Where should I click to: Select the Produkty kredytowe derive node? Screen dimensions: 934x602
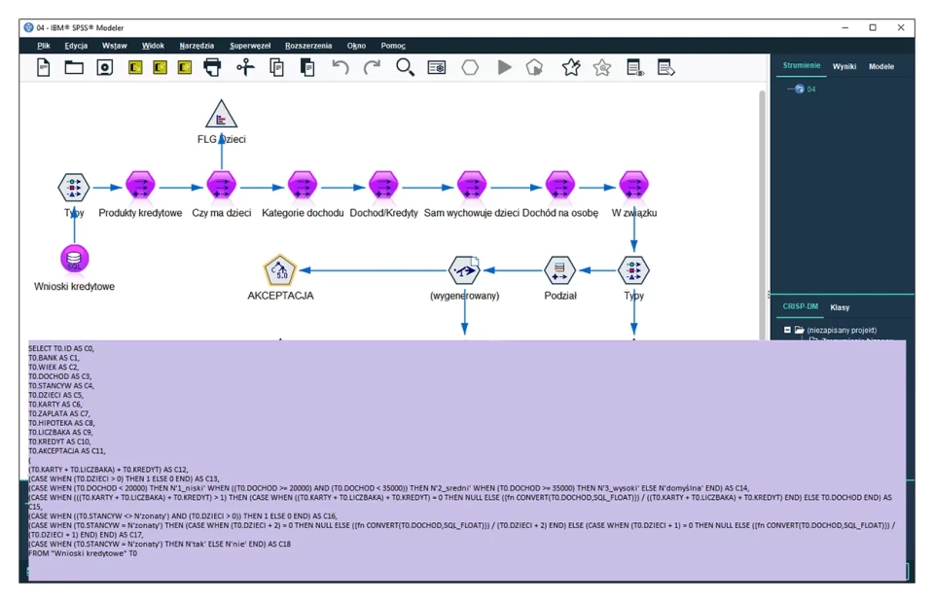click(x=140, y=185)
